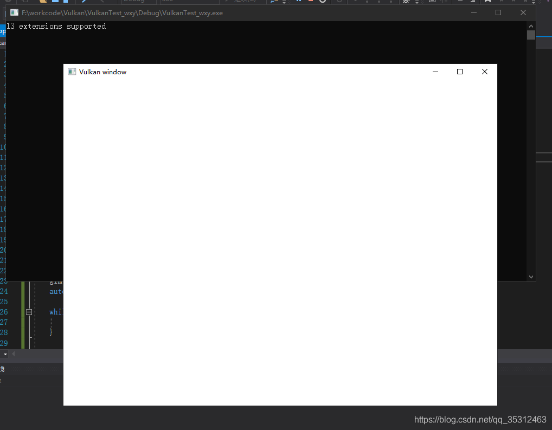This screenshot has height=430, width=552.
Task: Minimize the Vulkan window
Action: point(435,72)
